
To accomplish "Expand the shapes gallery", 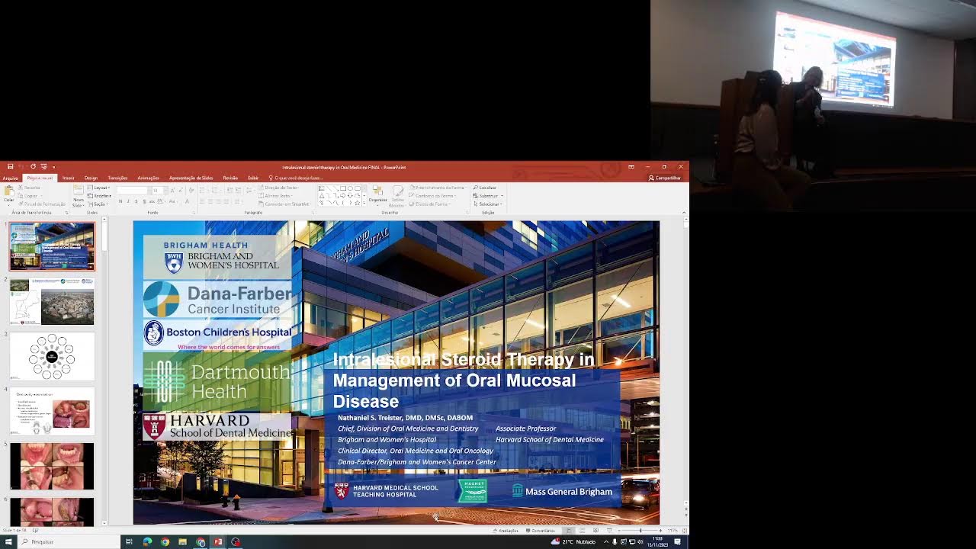I will coord(364,204).
